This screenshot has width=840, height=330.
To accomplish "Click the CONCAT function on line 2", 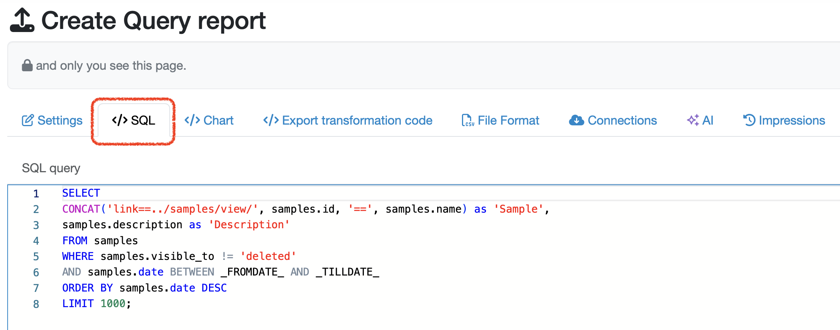I will [x=81, y=209].
